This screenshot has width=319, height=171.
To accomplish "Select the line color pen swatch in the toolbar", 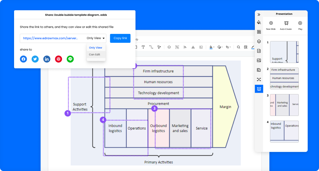I will pos(252,47).
